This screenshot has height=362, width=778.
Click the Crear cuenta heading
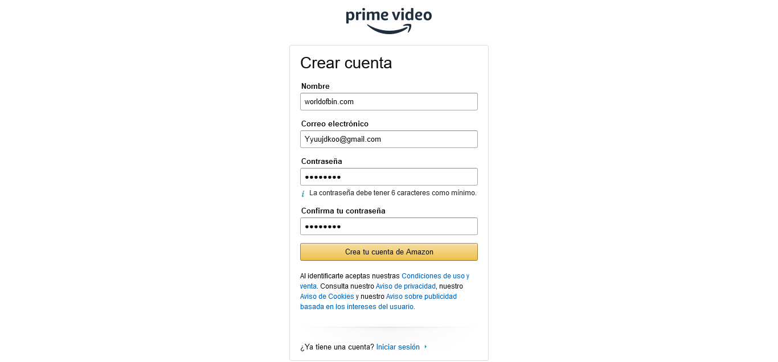pos(346,63)
